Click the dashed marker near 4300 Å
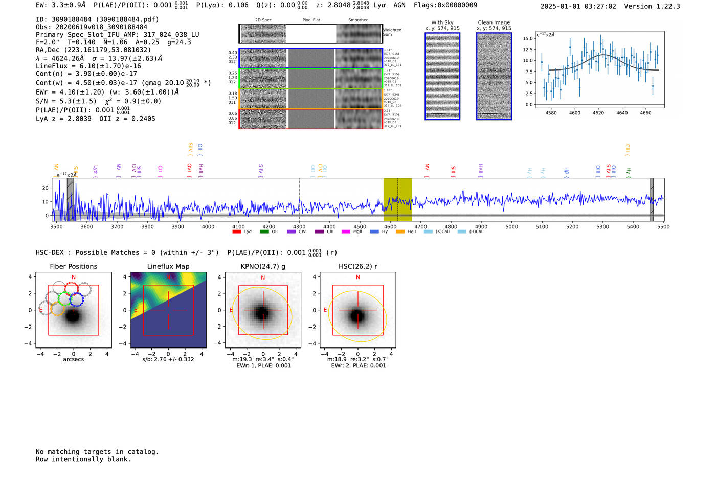Image resolution: width=716 pixels, height=487 pixels. pyautogui.click(x=299, y=200)
